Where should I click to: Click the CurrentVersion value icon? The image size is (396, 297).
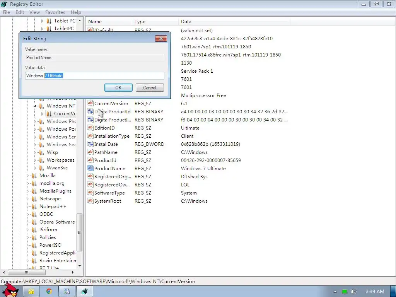tap(90, 103)
